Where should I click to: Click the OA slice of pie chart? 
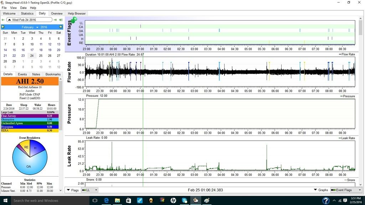click(x=29, y=167)
